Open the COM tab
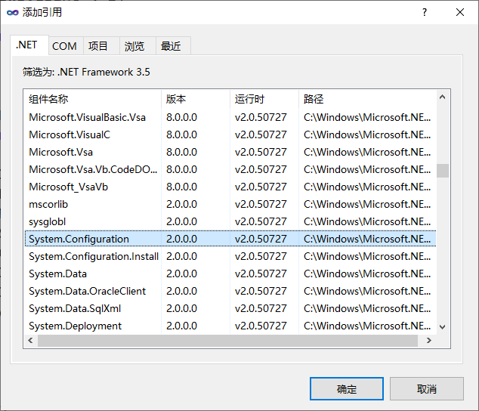479x411 pixels. pos(66,46)
